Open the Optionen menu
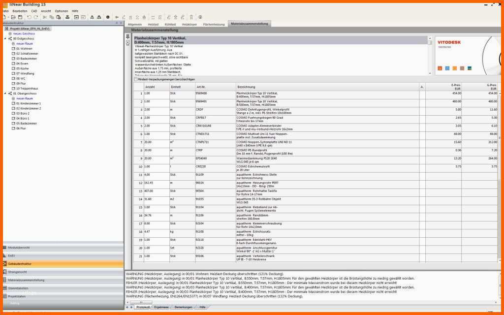 click(x=62, y=11)
